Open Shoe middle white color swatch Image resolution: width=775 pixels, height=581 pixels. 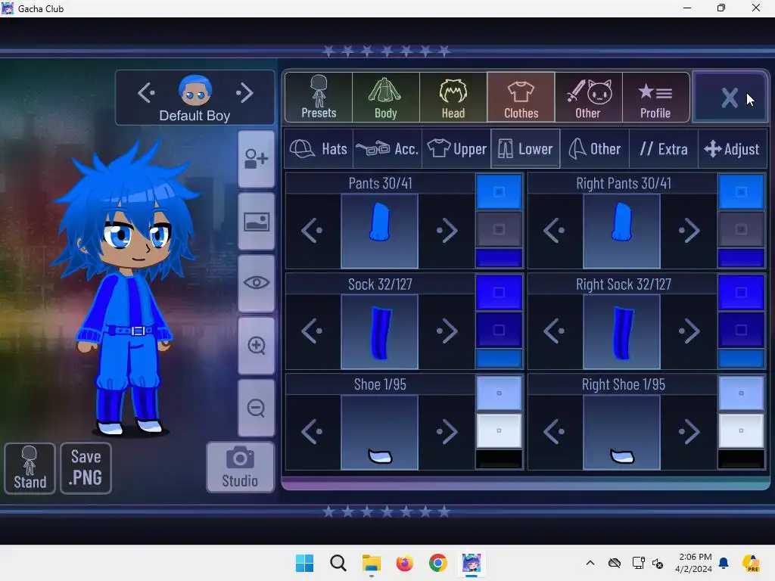point(499,430)
